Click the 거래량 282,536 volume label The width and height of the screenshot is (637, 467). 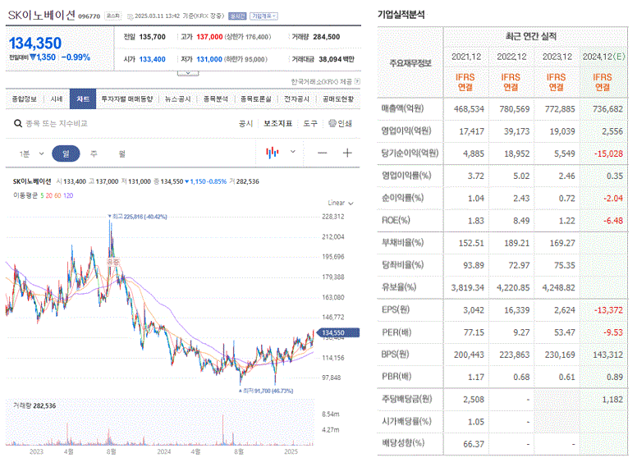(x=34, y=405)
